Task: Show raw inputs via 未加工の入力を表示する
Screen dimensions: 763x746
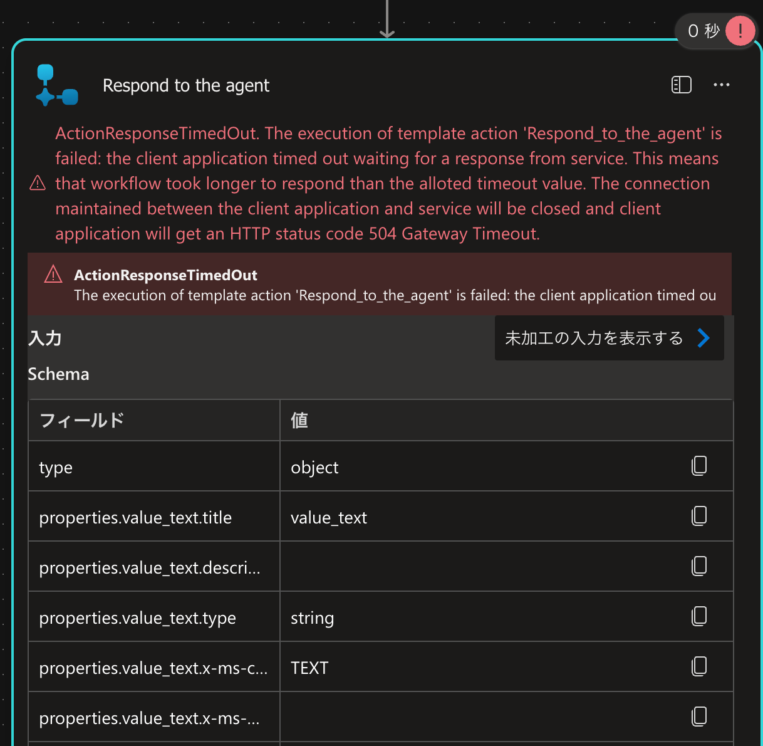Action: click(x=594, y=339)
